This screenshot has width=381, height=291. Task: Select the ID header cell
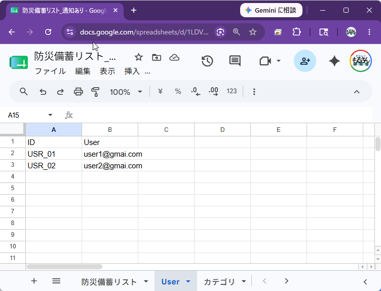pos(54,142)
